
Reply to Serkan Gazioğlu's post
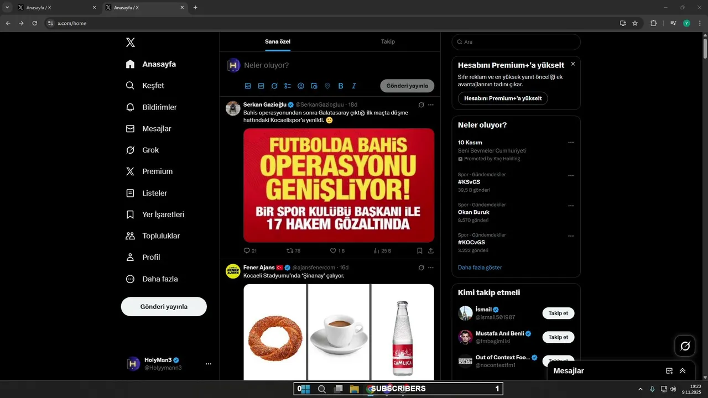coord(250,250)
